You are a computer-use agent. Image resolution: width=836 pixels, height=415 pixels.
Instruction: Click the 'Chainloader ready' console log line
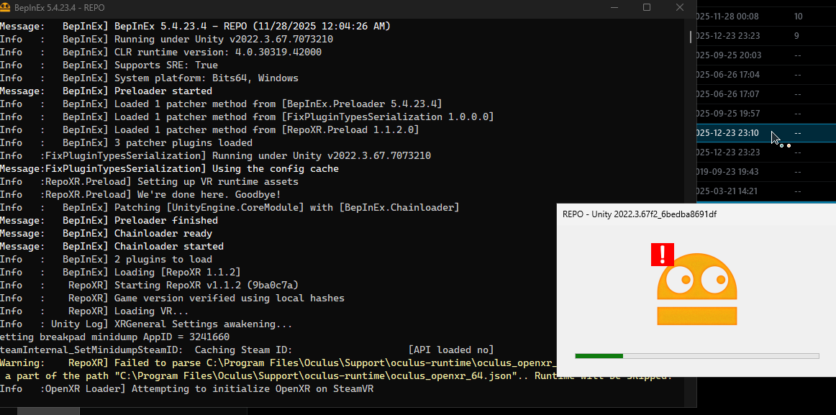163,233
